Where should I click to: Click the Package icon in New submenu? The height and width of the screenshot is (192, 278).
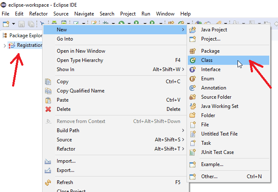click(192, 51)
